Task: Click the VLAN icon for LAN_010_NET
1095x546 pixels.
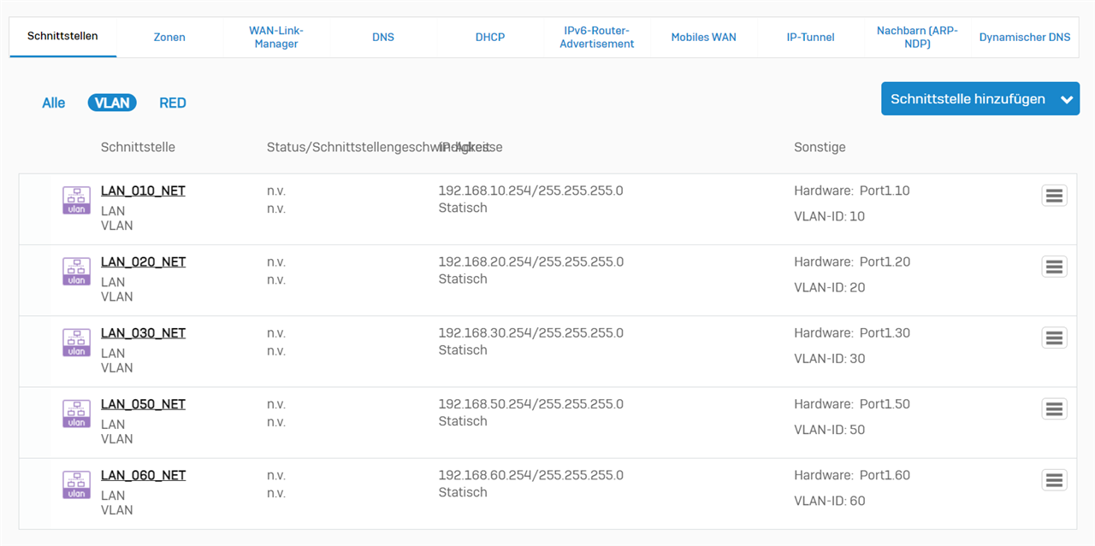Action: (76, 200)
